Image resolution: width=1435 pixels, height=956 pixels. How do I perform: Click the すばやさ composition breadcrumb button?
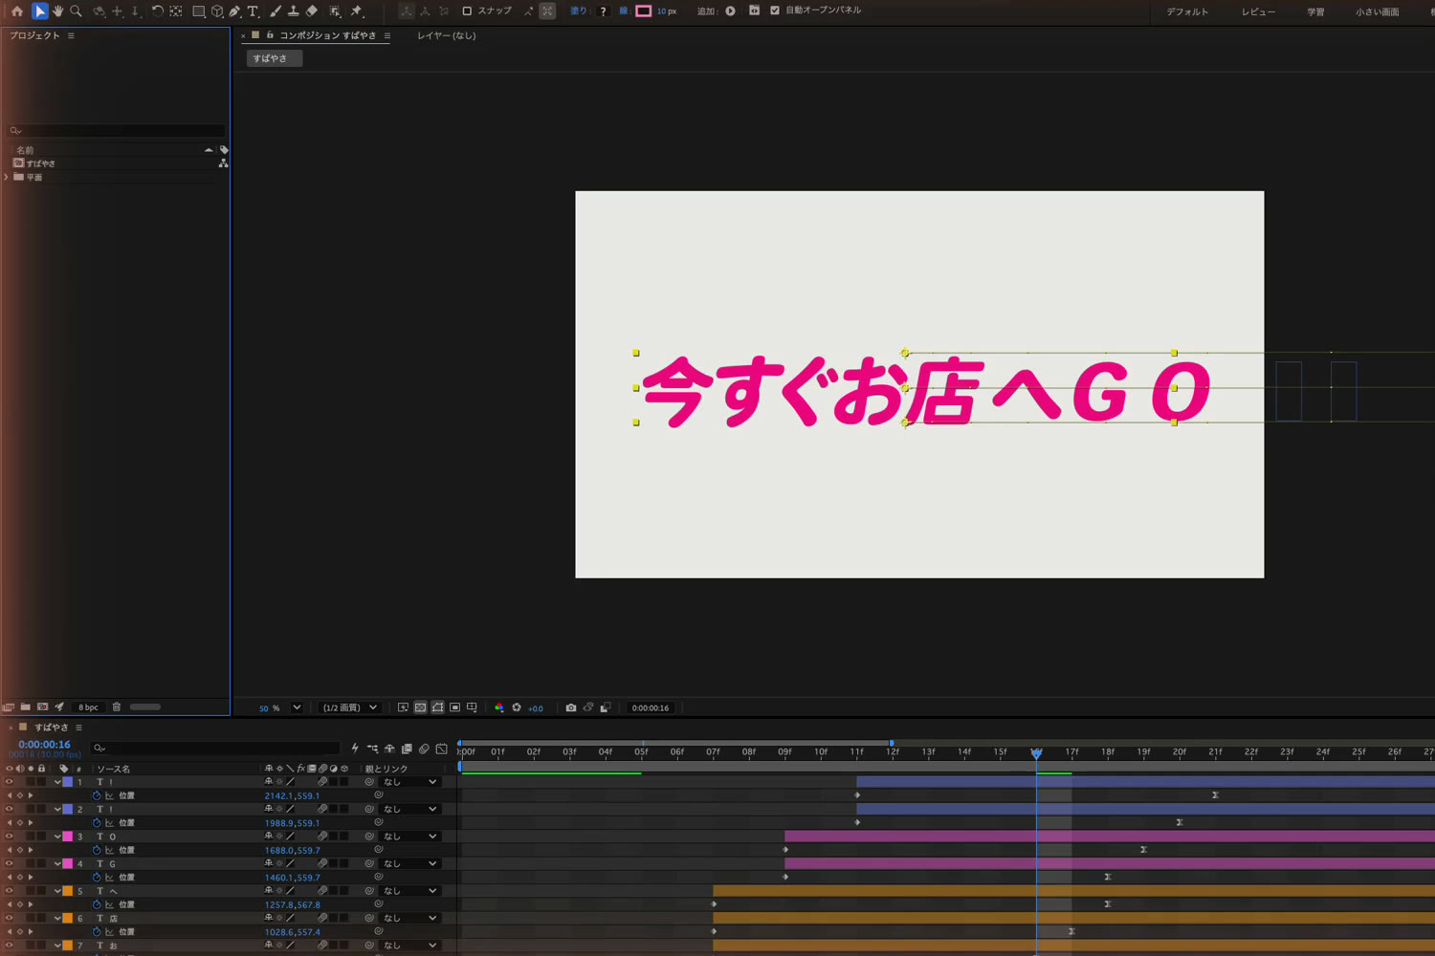pyautogui.click(x=274, y=58)
